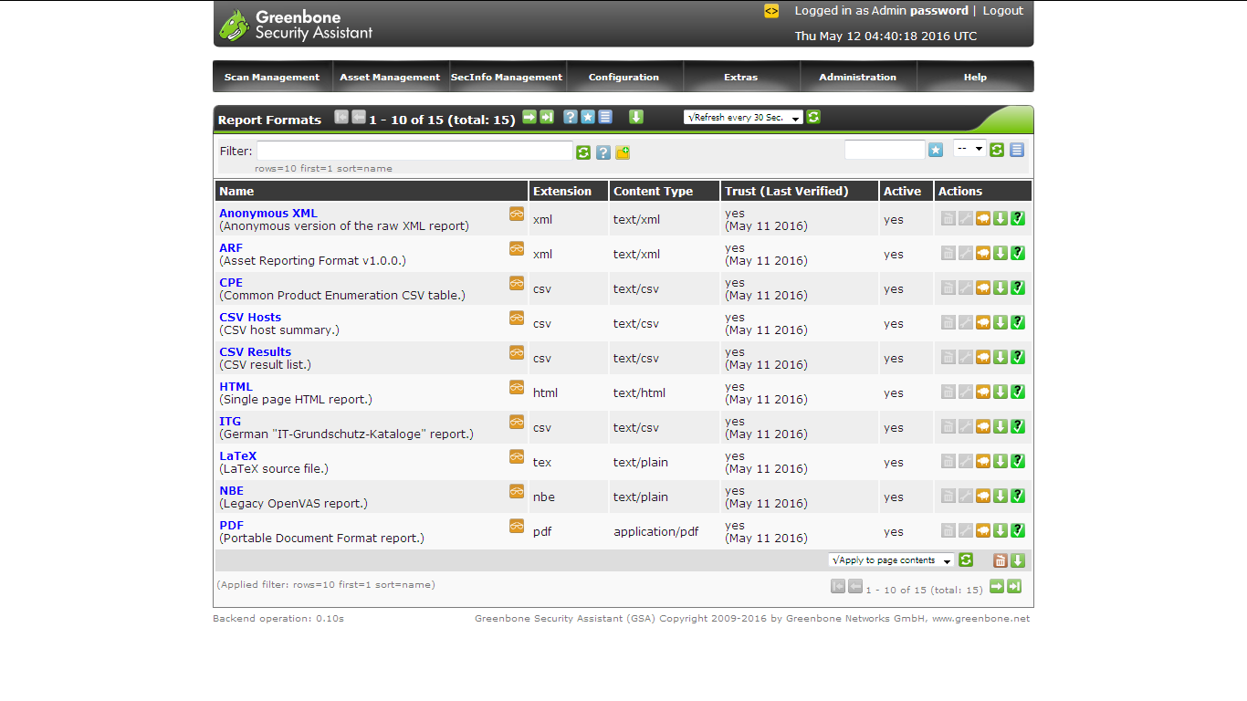Clone the CSV Hosts format with sheep icon
Image resolution: width=1247 pixels, height=701 pixels.
[983, 322]
